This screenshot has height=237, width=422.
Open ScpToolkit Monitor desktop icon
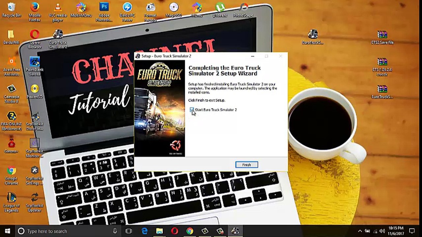click(x=35, y=148)
